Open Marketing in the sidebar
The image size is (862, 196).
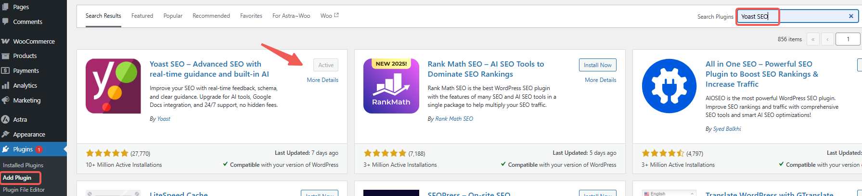pos(27,100)
